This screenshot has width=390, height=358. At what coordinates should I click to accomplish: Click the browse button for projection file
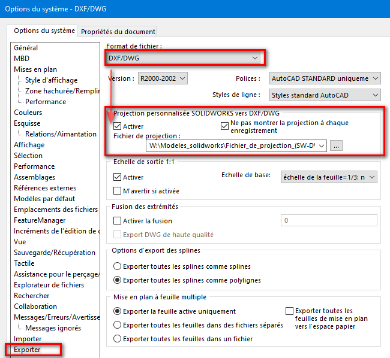[337, 145]
